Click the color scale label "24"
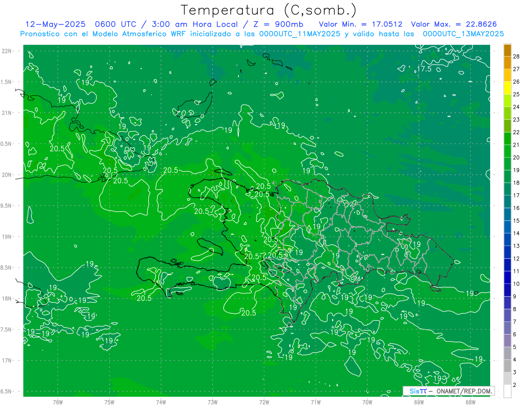The image size is (528, 408). 517,107
